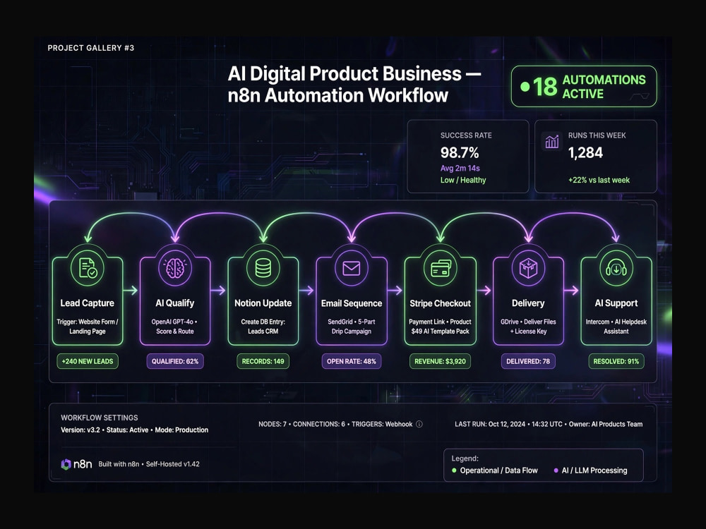Click the bar chart icon beside Runs This Week
Image resolution: width=706 pixels, height=529 pixels.
pos(551,142)
